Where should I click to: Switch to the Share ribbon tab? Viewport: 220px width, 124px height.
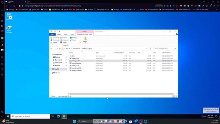click(66, 34)
